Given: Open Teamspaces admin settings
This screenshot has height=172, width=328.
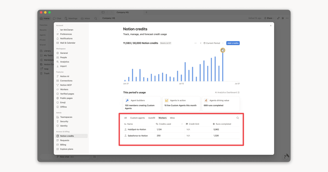Looking at the screenshot, I should click(x=71, y=117).
